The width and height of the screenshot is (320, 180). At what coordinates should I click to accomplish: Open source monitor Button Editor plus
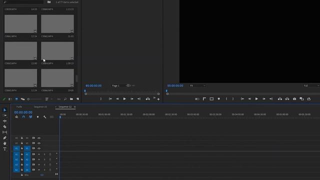[158, 99]
